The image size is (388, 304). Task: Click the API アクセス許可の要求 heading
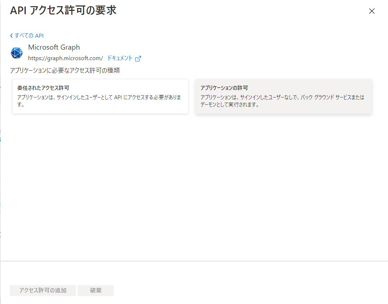(63, 11)
